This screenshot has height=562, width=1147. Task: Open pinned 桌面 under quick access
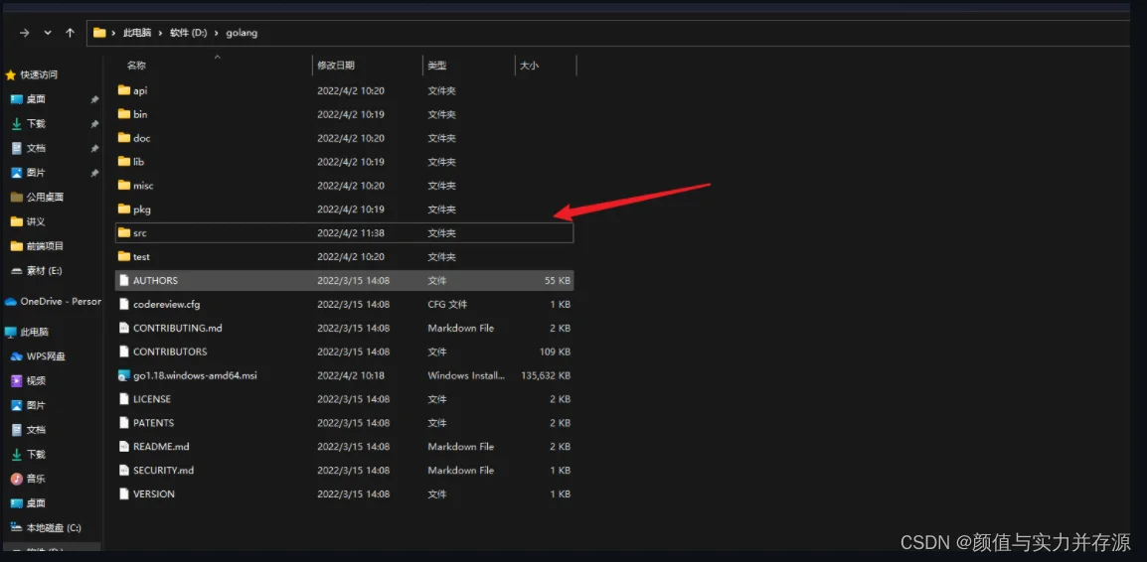pos(36,99)
